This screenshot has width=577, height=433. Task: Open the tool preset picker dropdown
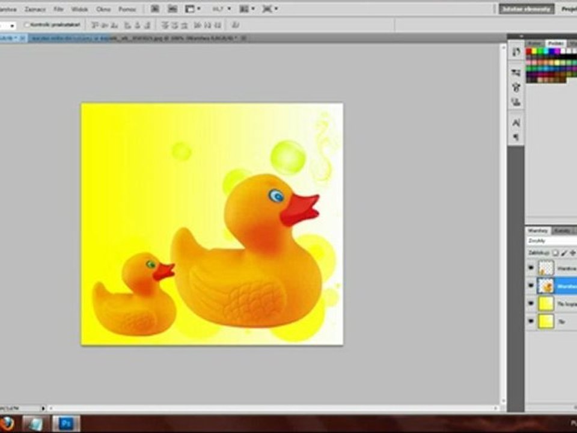click(12, 26)
